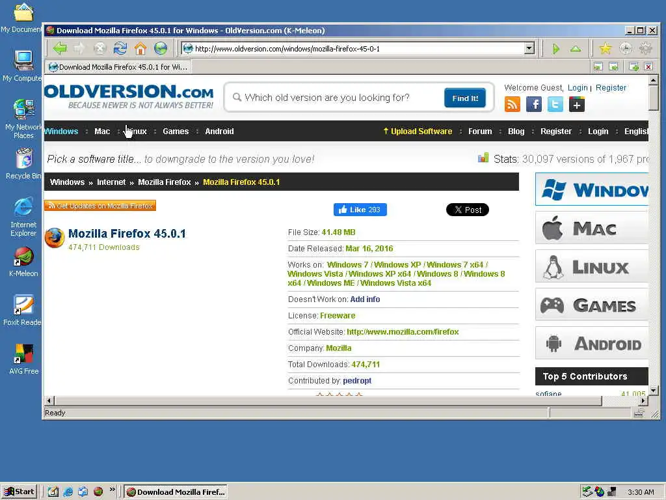This screenshot has width=666, height=500.
Task: Open the Games sidebar category banner
Action: click(592, 305)
